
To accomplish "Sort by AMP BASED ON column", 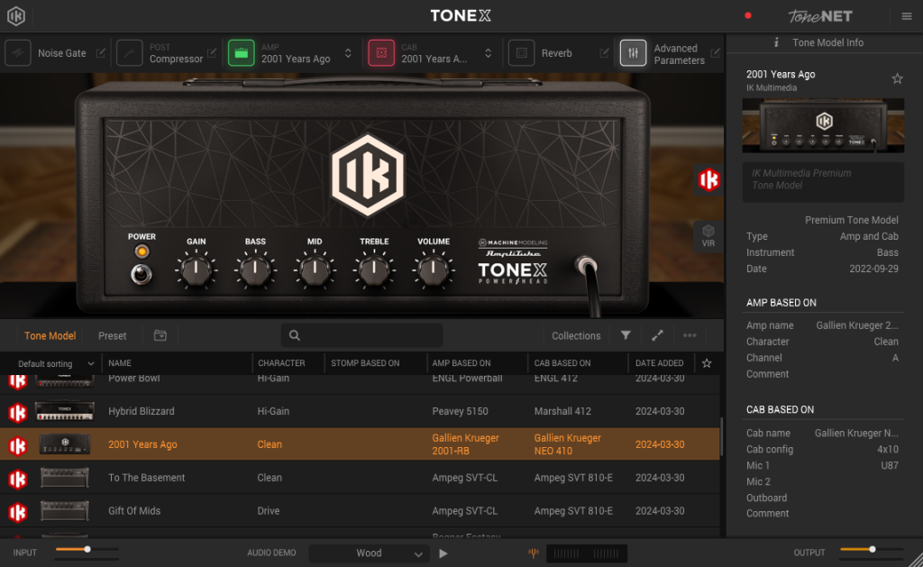I will [461, 363].
